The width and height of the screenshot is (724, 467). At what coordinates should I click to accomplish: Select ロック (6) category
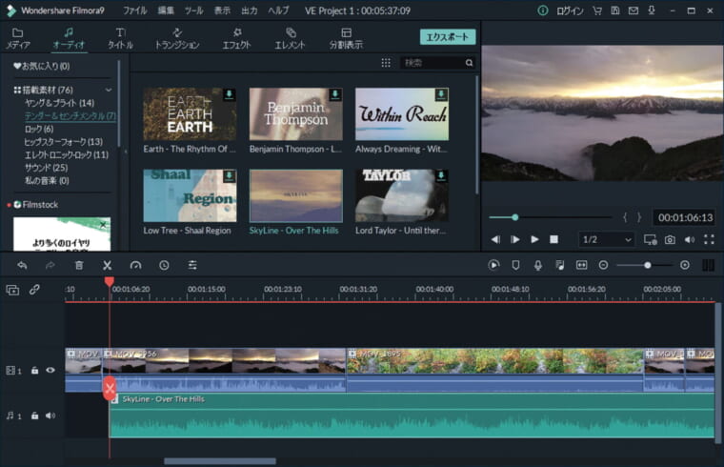coord(39,129)
